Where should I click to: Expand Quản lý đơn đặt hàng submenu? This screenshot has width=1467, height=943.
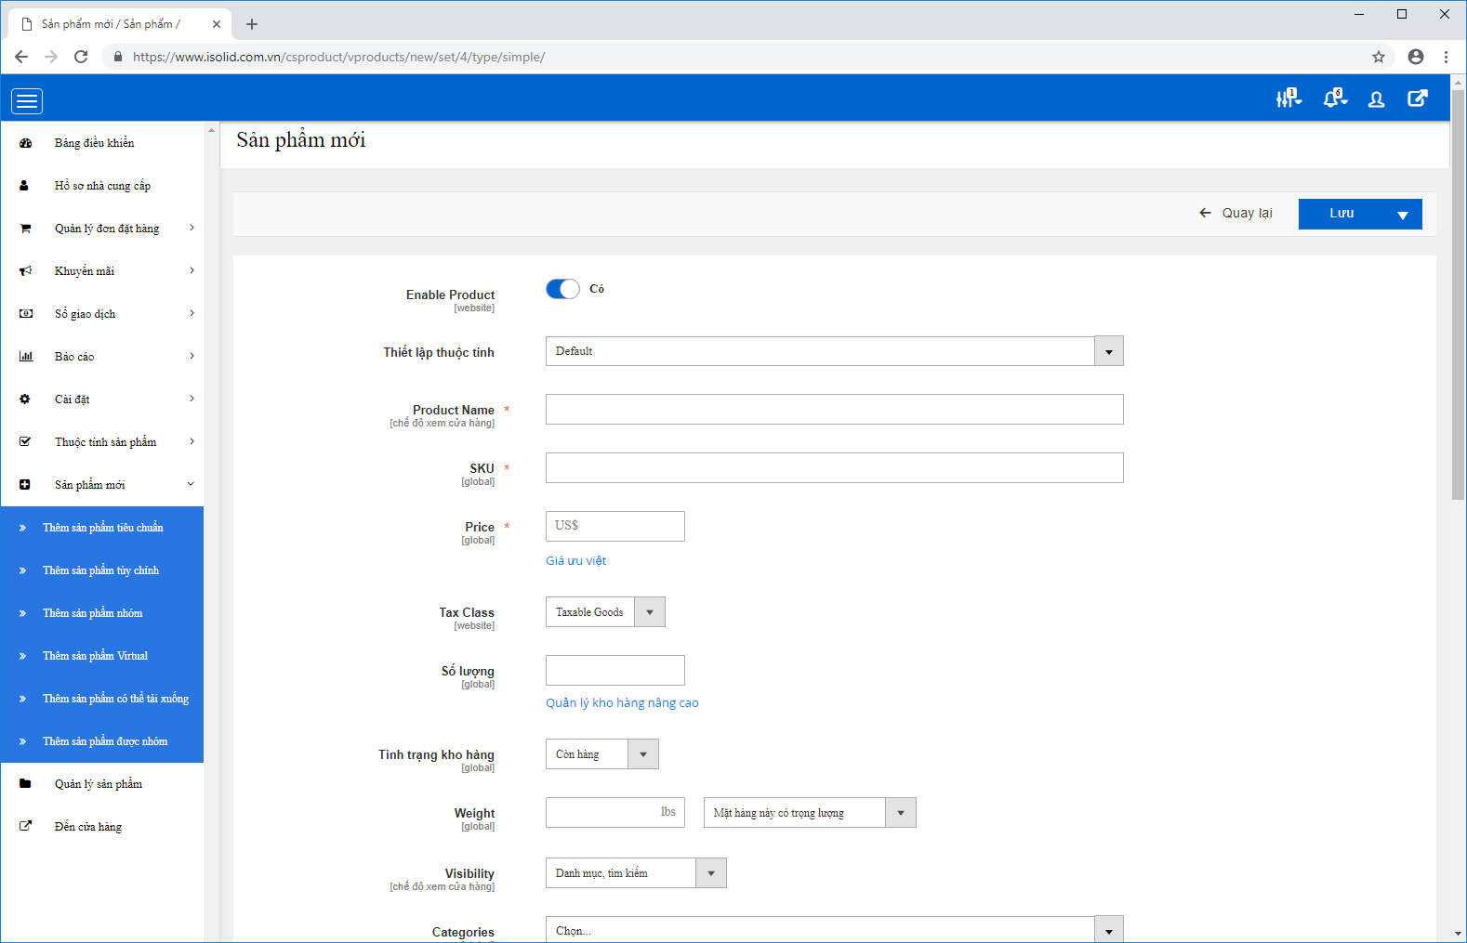click(x=192, y=228)
